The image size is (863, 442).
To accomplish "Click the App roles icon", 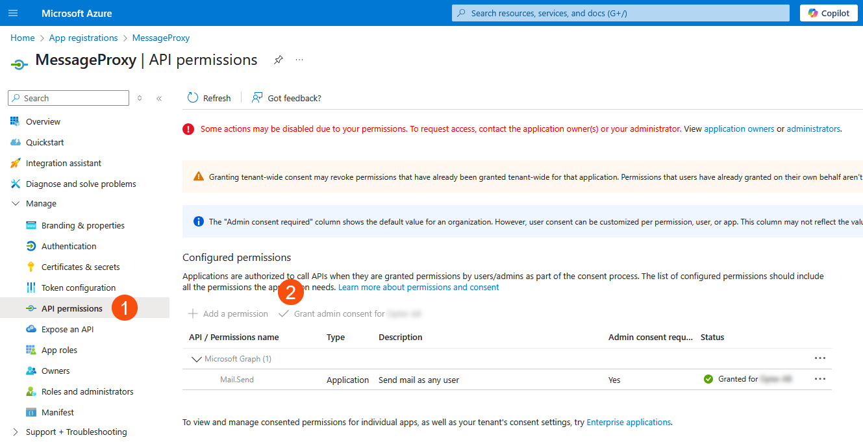I will pos(31,350).
